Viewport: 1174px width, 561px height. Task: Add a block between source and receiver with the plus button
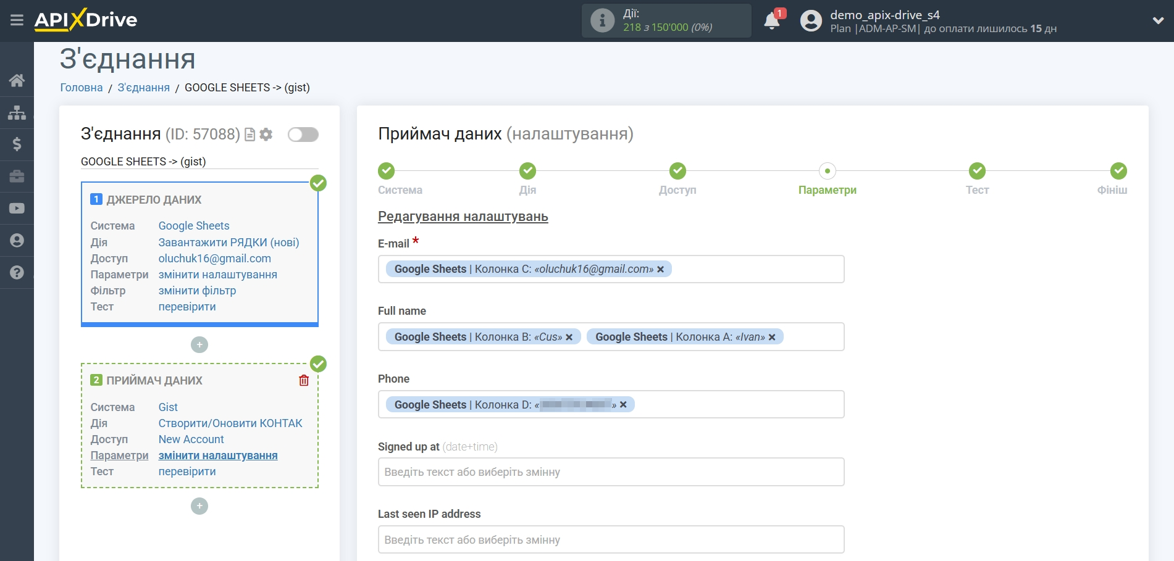point(199,345)
